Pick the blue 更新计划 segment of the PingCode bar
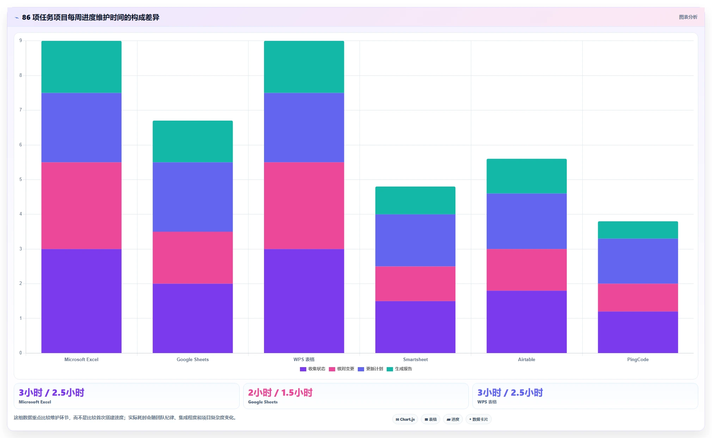712x438 pixels. click(x=638, y=261)
